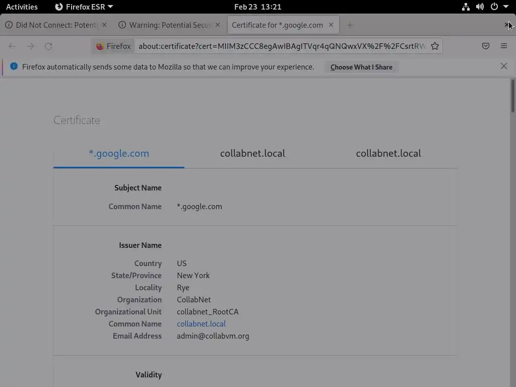Follow the collabnet.local Common Name link

(x=201, y=324)
